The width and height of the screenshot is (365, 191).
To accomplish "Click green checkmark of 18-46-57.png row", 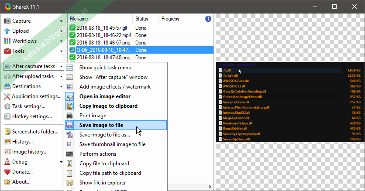I will [72, 43].
